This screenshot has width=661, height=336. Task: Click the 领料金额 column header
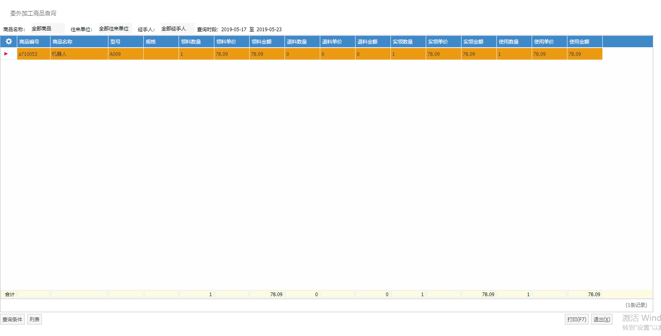[267, 41]
